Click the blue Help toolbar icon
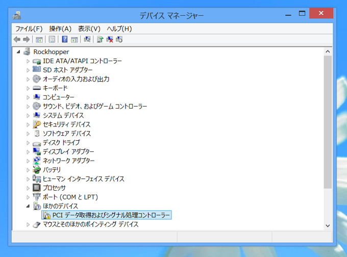347x257 pixels. tap(65, 39)
